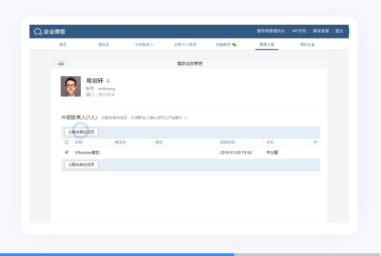Click the name 周剑轩

[x=95, y=80]
